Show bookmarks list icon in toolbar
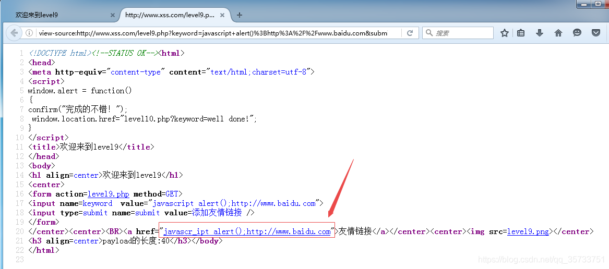The image size is (609, 269). tap(521, 33)
